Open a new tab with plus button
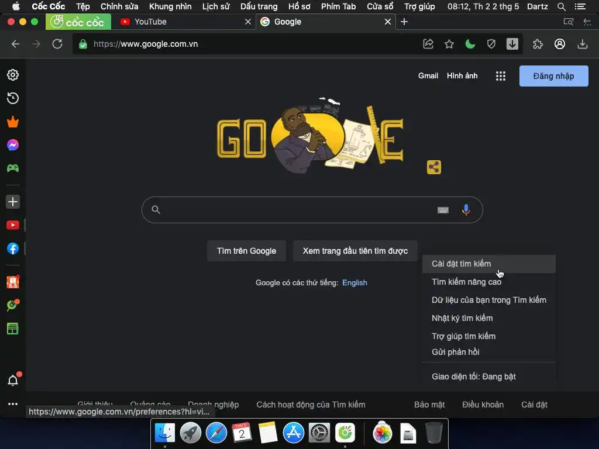The height and width of the screenshot is (449, 599). pos(404,22)
